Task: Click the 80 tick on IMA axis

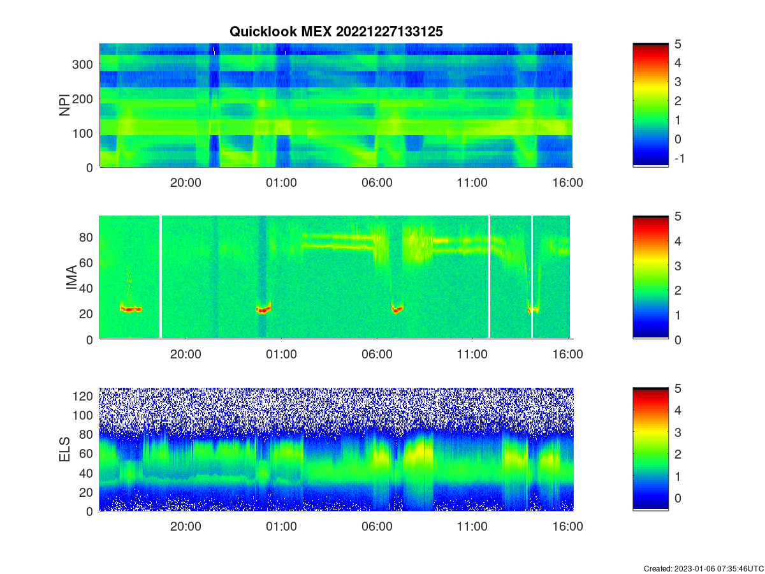Action: point(87,237)
